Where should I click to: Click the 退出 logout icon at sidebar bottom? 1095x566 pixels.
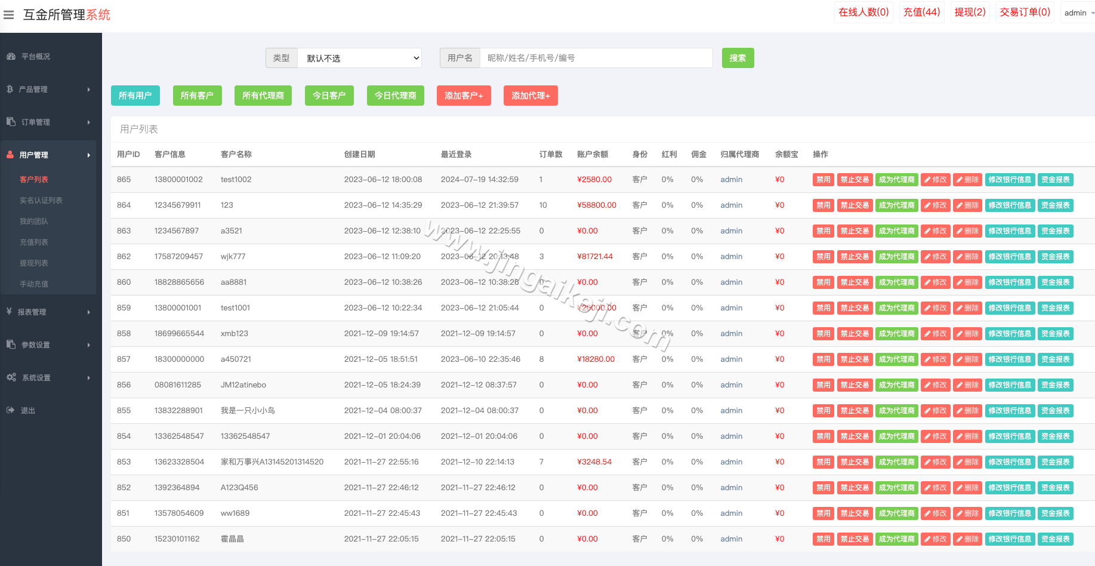click(x=10, y=410)
